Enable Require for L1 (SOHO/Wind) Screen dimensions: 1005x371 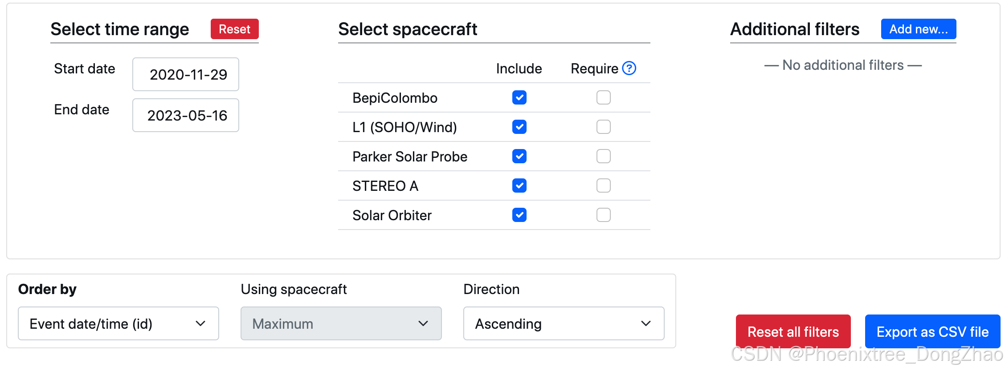click(x=603, y=127)
